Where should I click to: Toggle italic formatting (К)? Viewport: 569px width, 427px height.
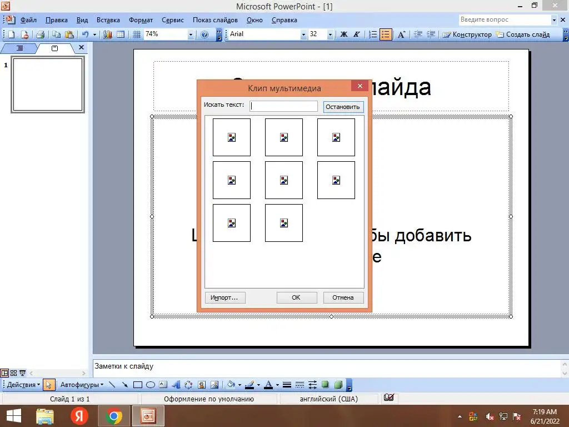(356, 34)
